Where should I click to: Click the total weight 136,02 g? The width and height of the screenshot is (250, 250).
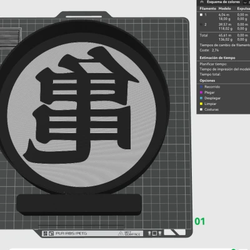click(226, 39)
